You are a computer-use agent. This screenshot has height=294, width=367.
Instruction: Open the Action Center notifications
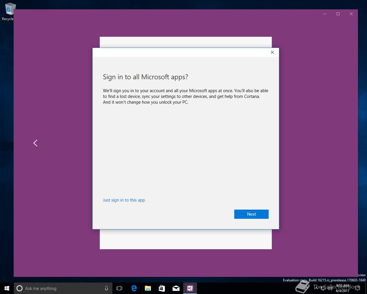(x=357, y=288)
